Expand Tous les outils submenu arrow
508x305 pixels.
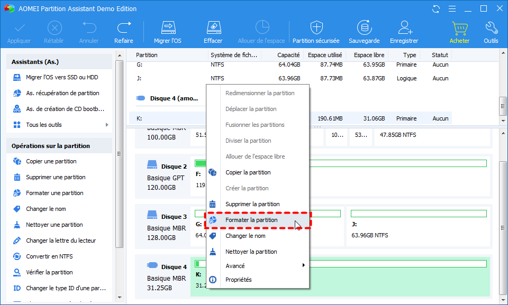pos(107,125)
